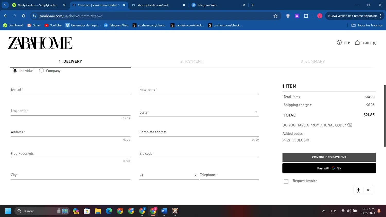Screen dimensions: 386x217
Task: Click the purple A extension icon
Action: 297,16
